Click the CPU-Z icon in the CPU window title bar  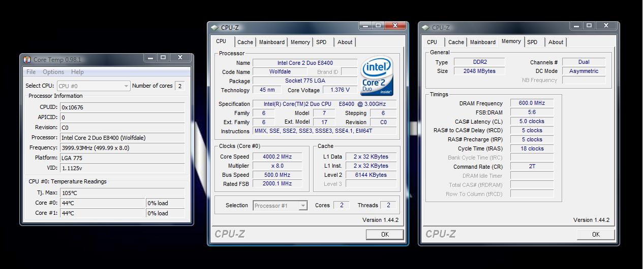point(215,28)
